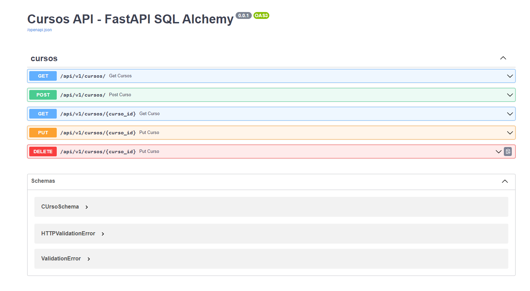
Task: Click the CUrsoSchema model name
Action: [x=60, y=206]
